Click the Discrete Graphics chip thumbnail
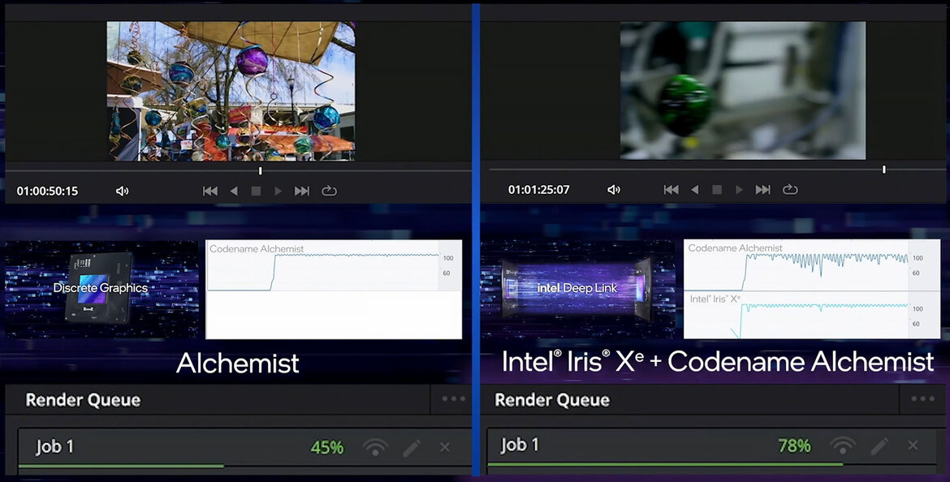This screenshot has width=950, height=482. [101, 290]
